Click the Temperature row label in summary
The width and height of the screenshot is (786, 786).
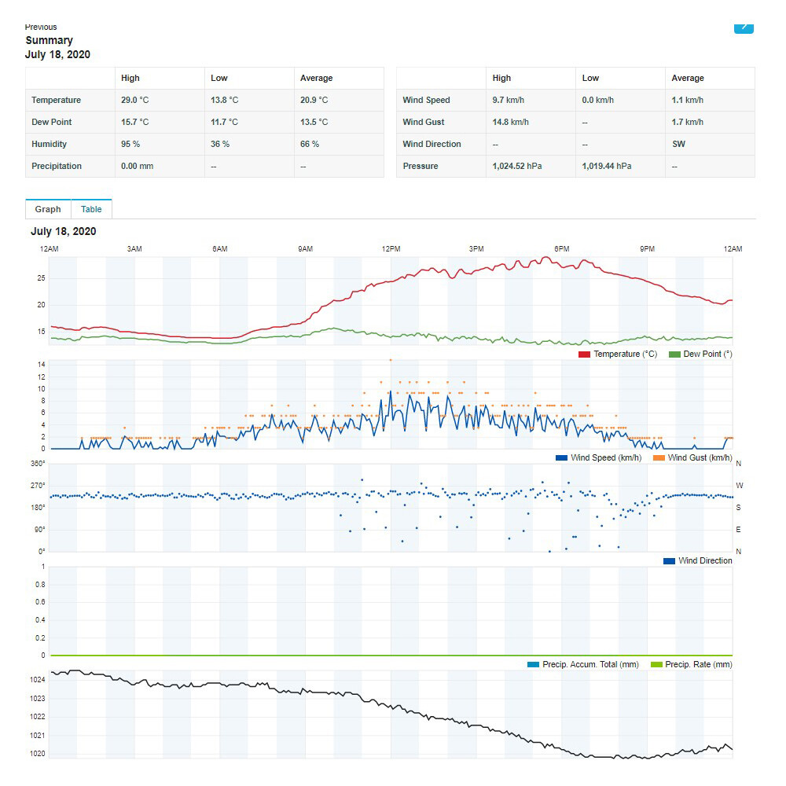coord(56,101)
